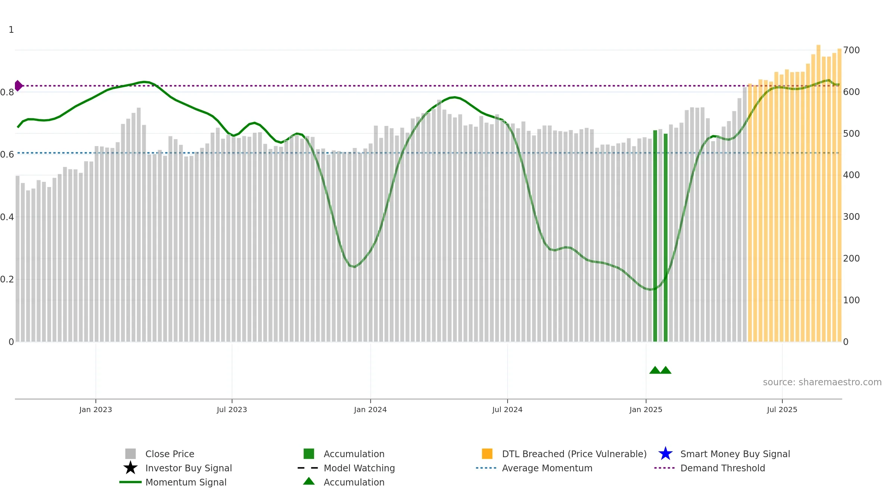Toggle the Momentum Signal legend label
The image size is (895, 503).
point(186,482)
